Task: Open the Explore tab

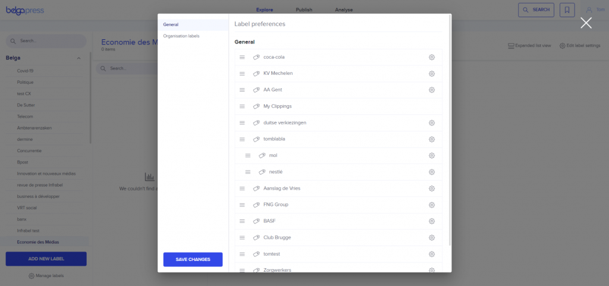Action: 265,10
